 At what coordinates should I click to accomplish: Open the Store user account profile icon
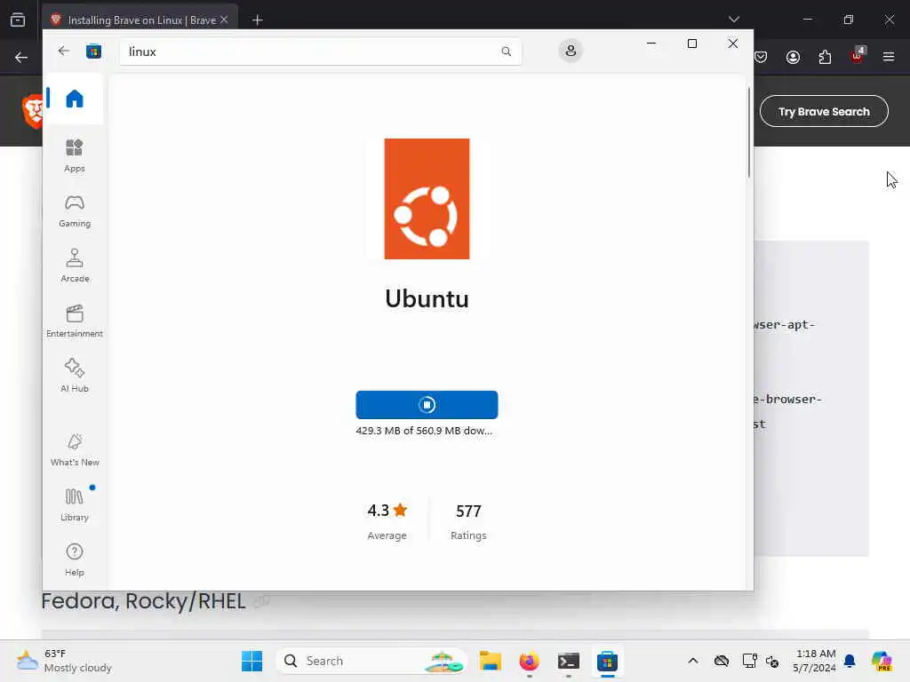click(x=571, y=51)
